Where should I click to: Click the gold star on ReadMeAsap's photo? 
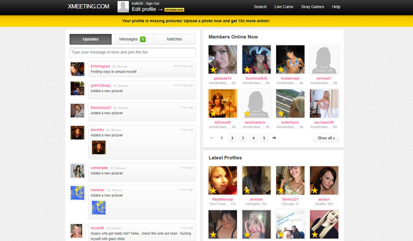click(x=212, y=190)
